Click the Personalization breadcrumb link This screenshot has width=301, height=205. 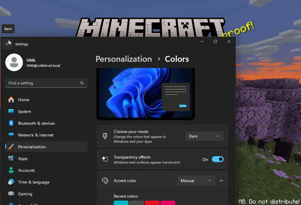pyautogui.click(x=124, y=59)
